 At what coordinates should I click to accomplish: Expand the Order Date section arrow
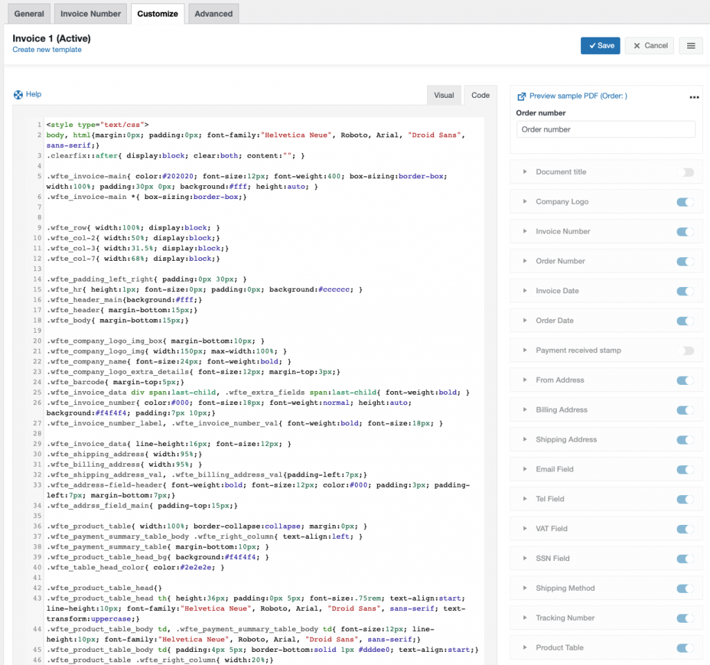[525, 320]
